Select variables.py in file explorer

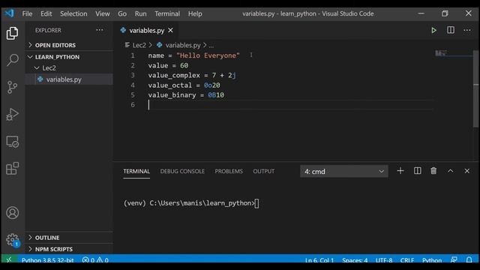pos(69,79)
